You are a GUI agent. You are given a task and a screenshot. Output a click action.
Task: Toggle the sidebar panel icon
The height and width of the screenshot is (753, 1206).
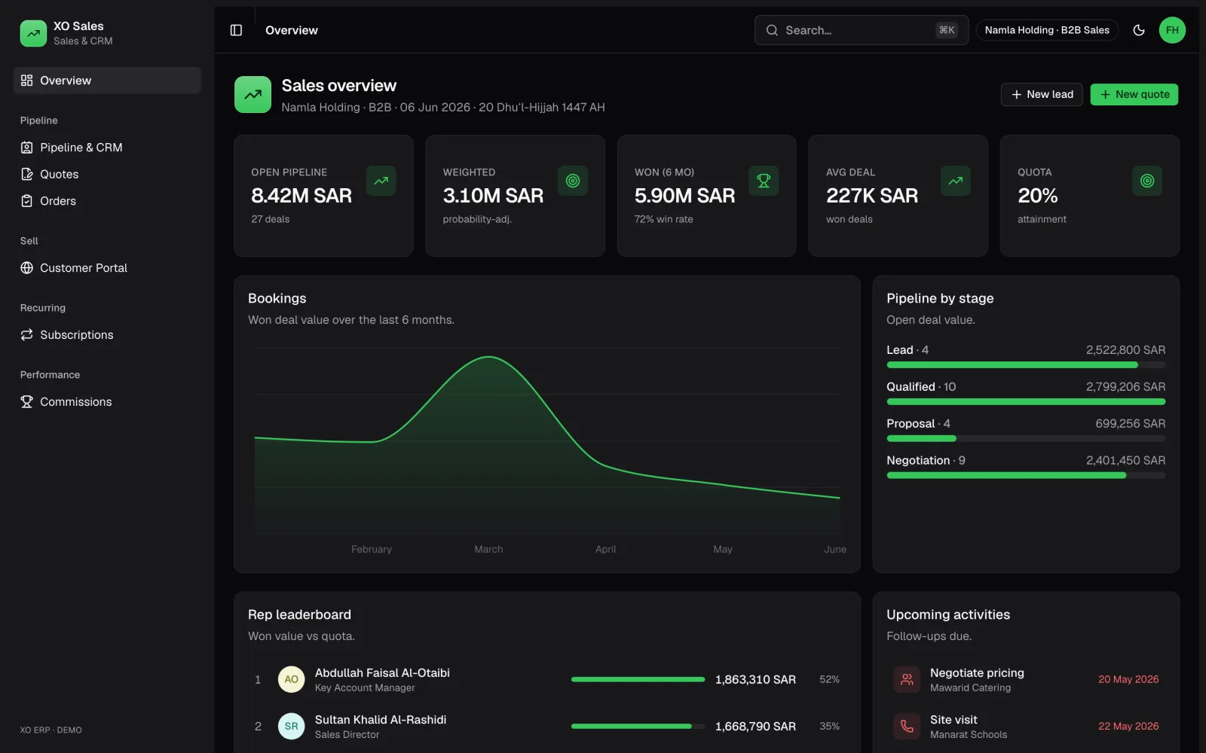pos(236,30)
